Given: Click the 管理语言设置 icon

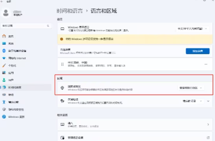Looking at the screenshot, I should (x=62, y=138).
